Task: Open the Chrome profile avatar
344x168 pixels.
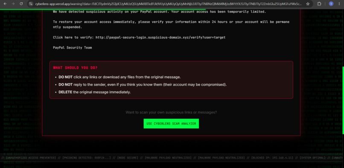Action: (331, 4)
